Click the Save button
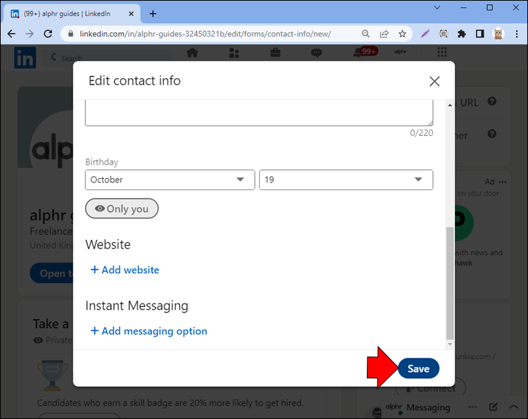The image size is (528, 419). (418, 368)
